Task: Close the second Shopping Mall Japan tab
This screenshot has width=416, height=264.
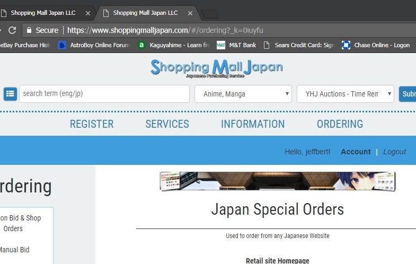Action: (x=190, y=13)
